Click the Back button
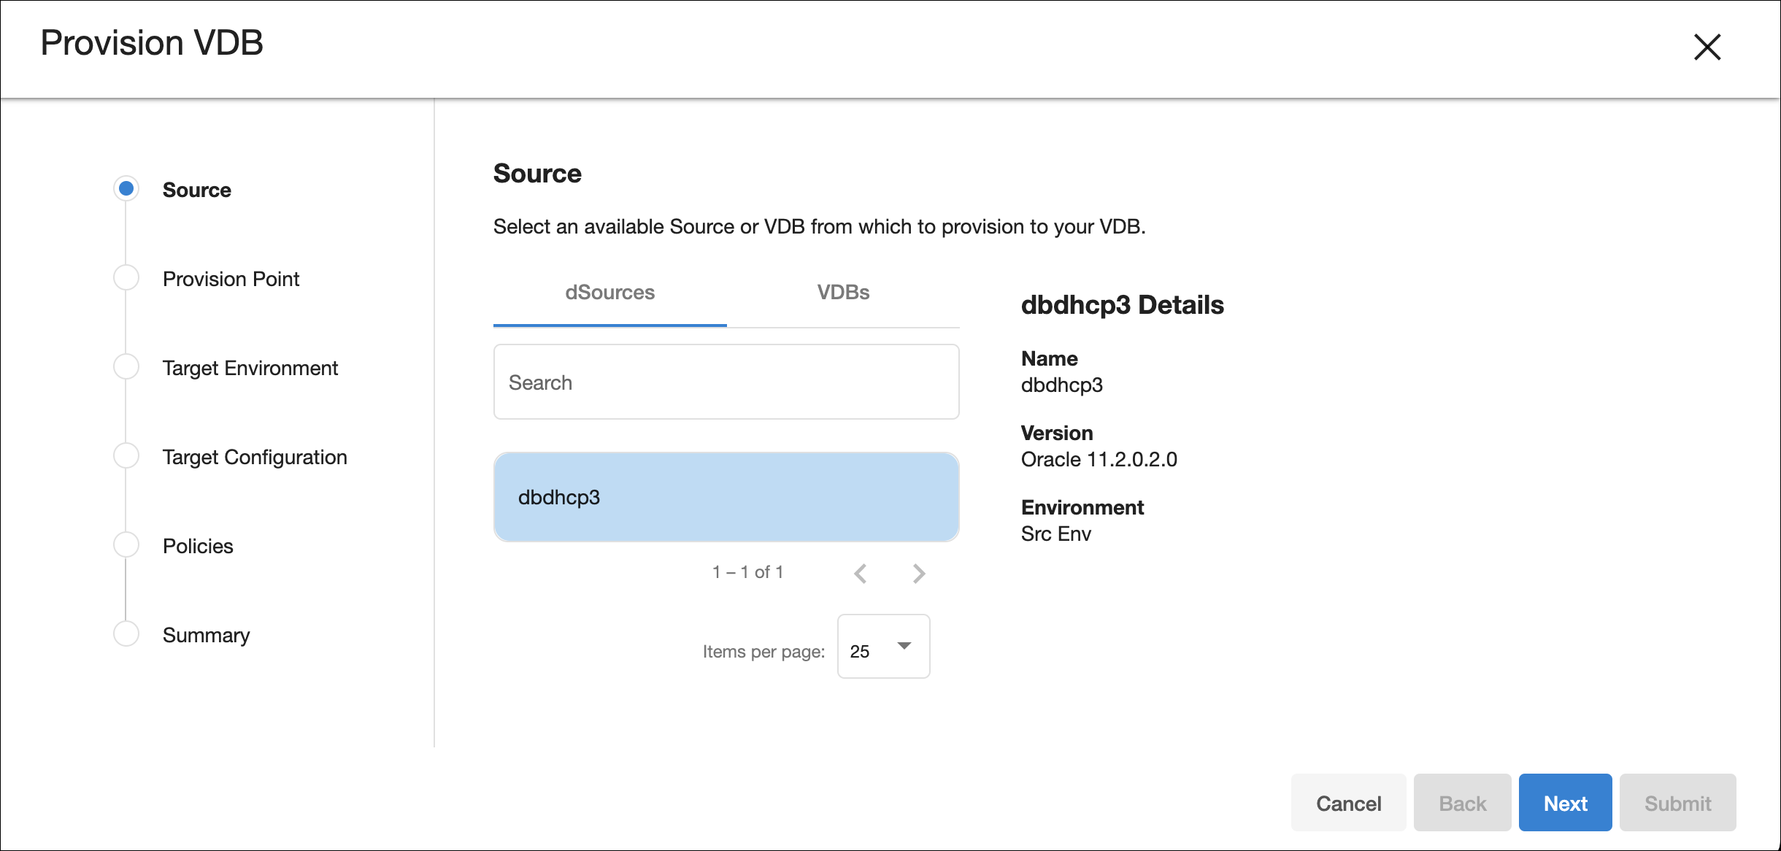 coord(1462,803)
